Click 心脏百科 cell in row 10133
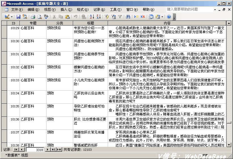Screen dimensions: 233x159 33,84
